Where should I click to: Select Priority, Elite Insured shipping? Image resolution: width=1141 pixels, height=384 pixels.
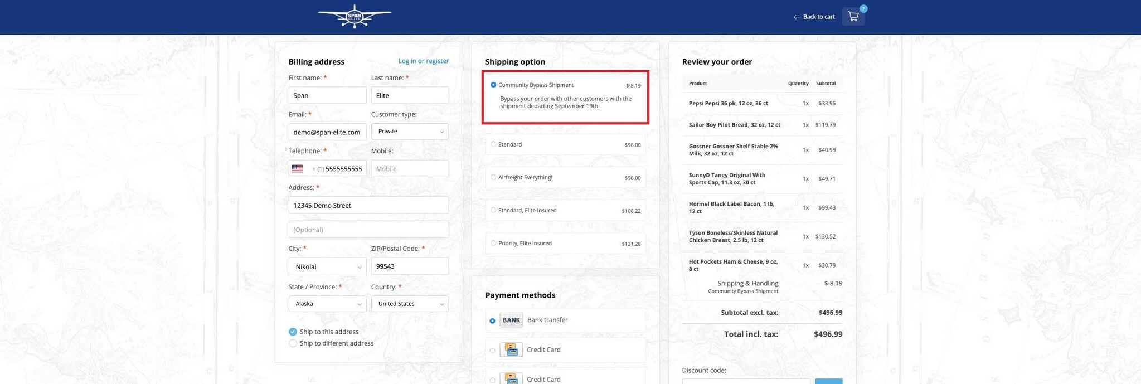coord(493,244)
